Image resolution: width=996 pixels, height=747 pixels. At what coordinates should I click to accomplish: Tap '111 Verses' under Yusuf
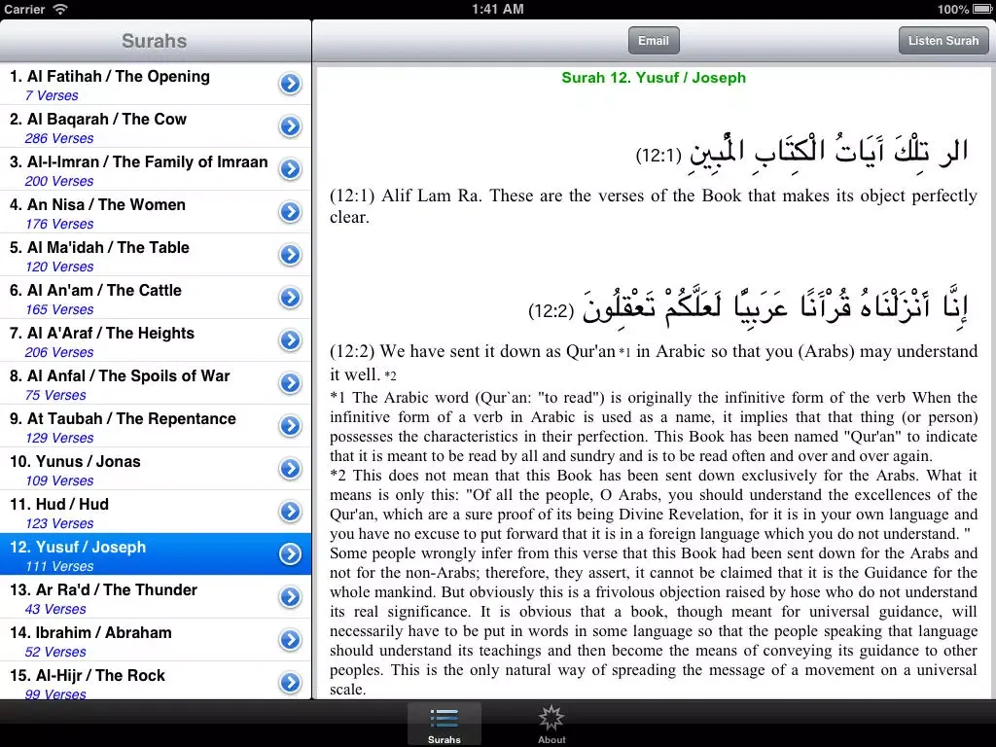click(59, 567)
